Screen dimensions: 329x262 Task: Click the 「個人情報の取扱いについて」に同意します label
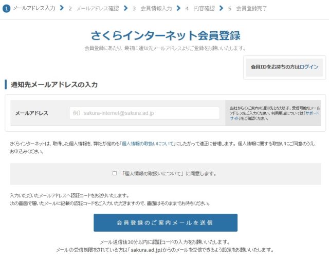click(x=169, y=173)
